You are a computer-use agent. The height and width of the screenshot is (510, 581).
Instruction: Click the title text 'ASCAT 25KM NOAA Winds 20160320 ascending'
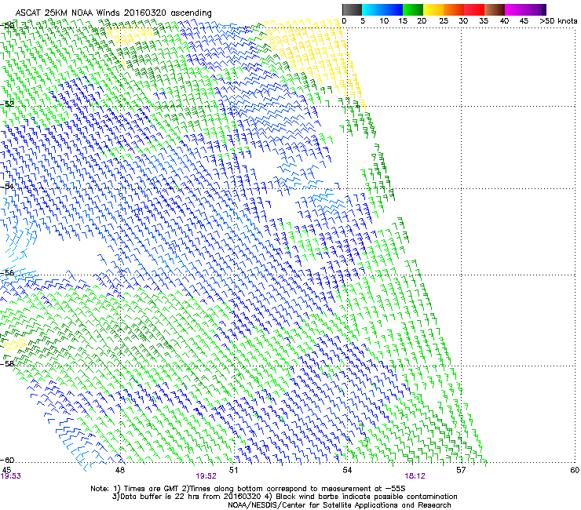point(113,13)
